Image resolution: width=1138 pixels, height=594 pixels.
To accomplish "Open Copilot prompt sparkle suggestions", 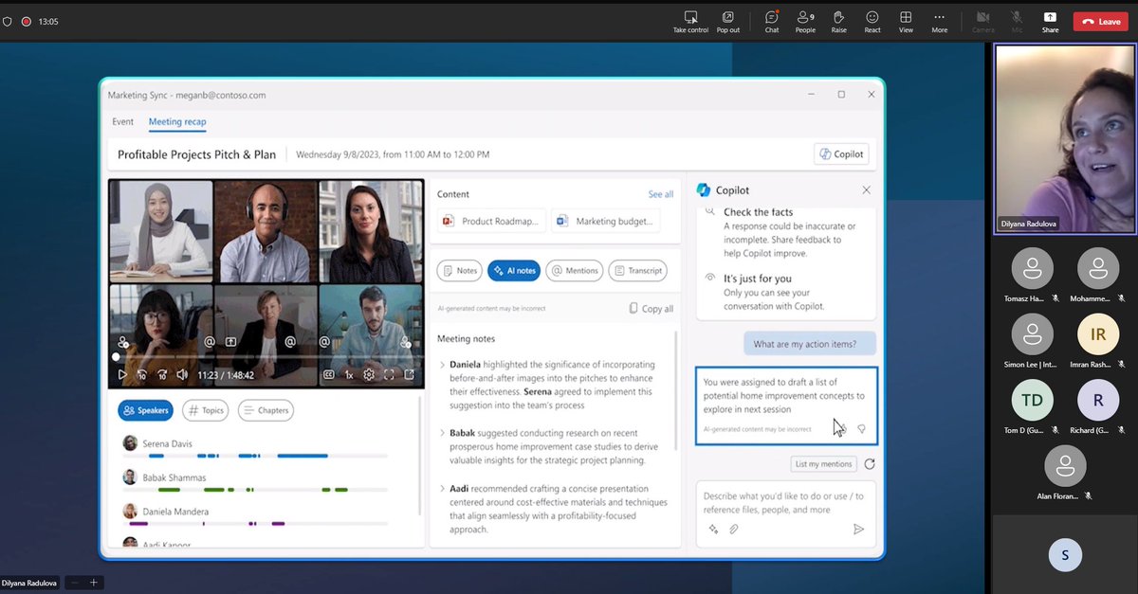I will pyautogui.click(x=713, y=530).
